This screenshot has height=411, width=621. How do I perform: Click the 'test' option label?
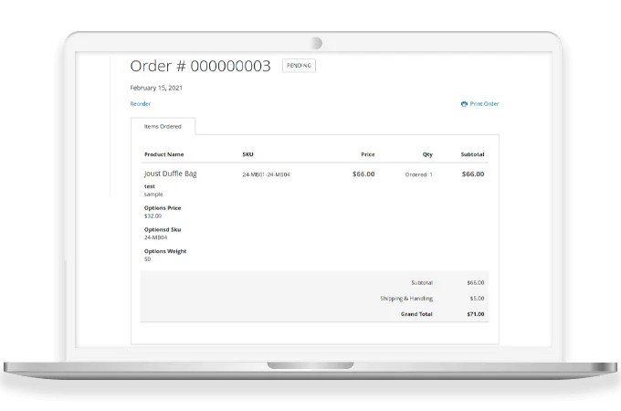point(150,186)
